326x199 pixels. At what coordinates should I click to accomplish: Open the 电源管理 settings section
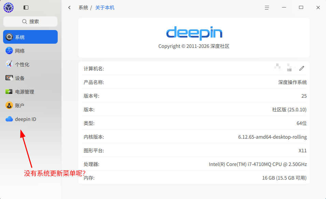tap(30, 92)
